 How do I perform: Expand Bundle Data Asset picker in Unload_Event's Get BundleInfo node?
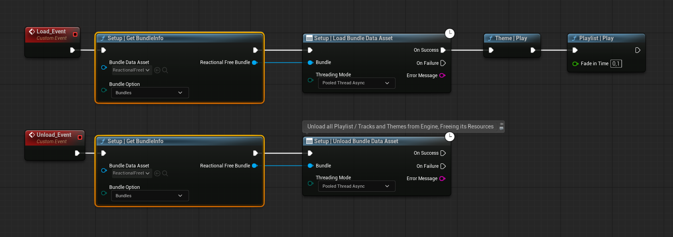131,173
